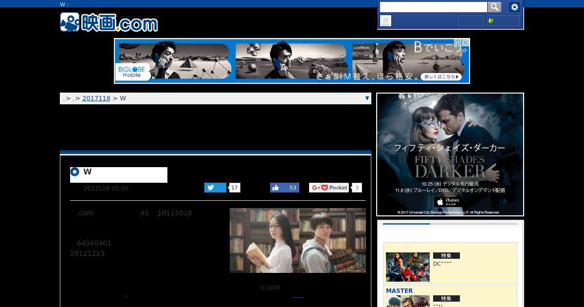Click the grey user avatar icon
The height and width of the screenshot is (307, 584).
pyautogui.click(x=385, y=20)
